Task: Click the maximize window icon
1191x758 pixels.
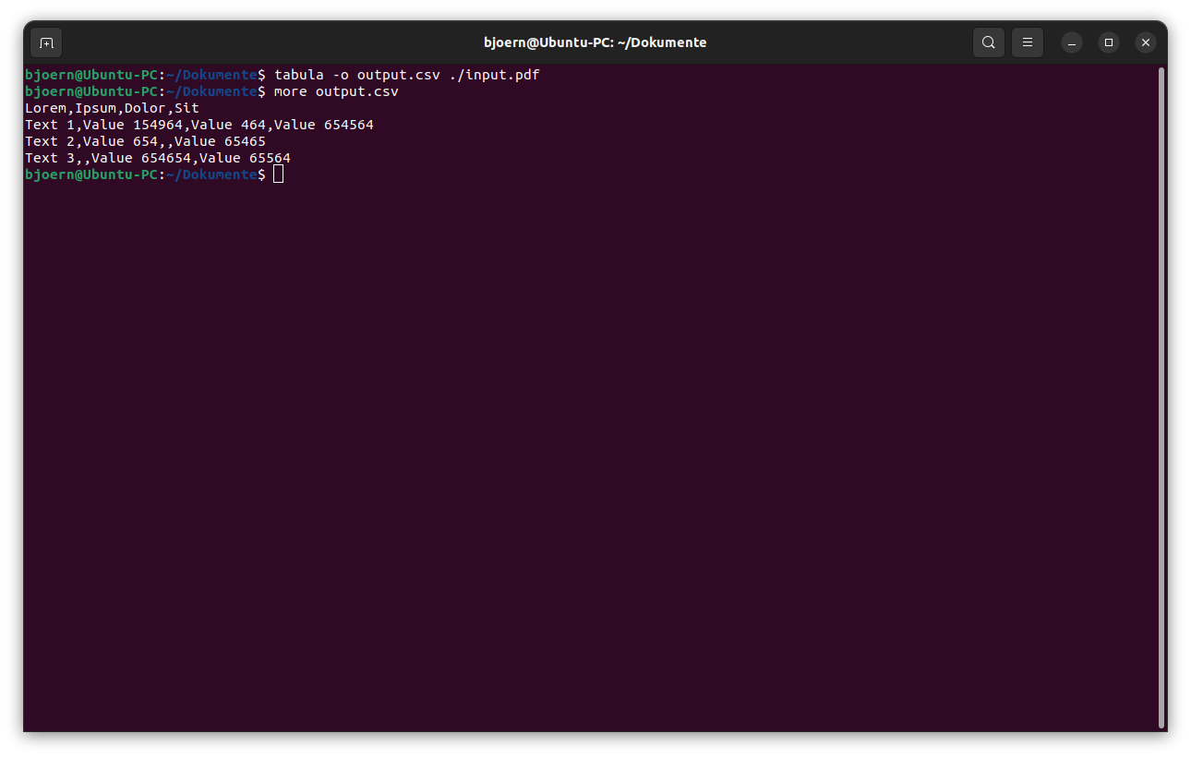Action: coord(1108,42)
